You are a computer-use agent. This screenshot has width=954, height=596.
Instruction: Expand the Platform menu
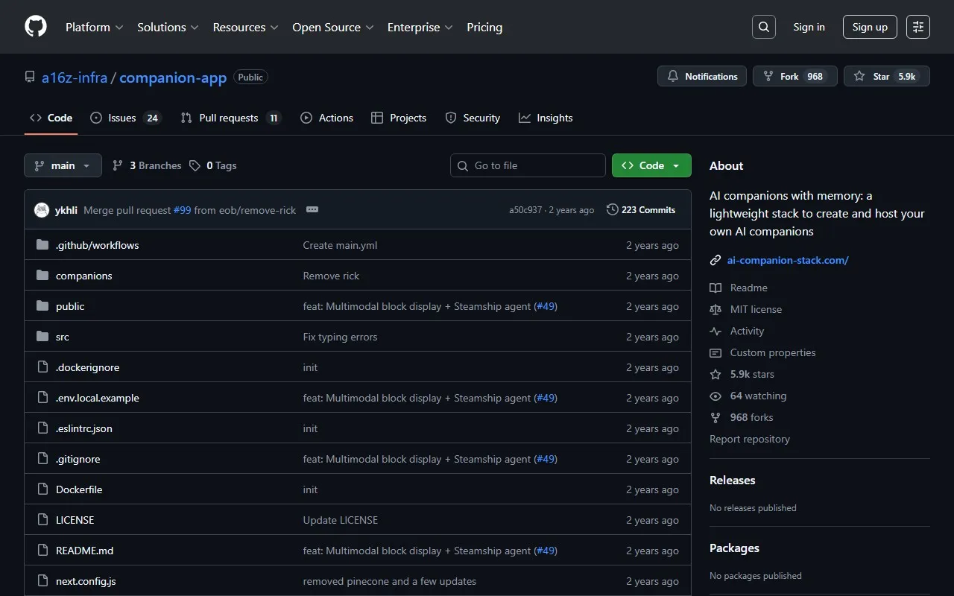pyautogui.click(x=94, y=27)
